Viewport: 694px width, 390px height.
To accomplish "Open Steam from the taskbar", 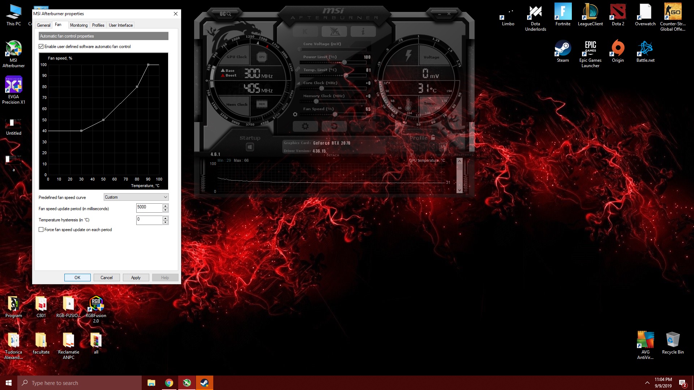I will [x=204, y=383].
